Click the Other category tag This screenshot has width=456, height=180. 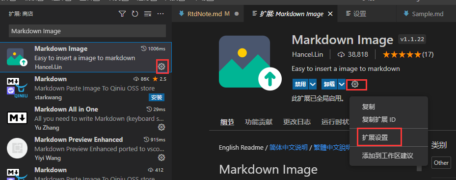[441, 163]
